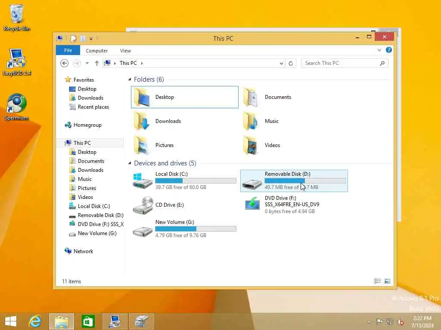The height and width of the screenshot is (330, 441).
Task: Expand the chevron after This PC in address bar
Action: tap(142, 64)
